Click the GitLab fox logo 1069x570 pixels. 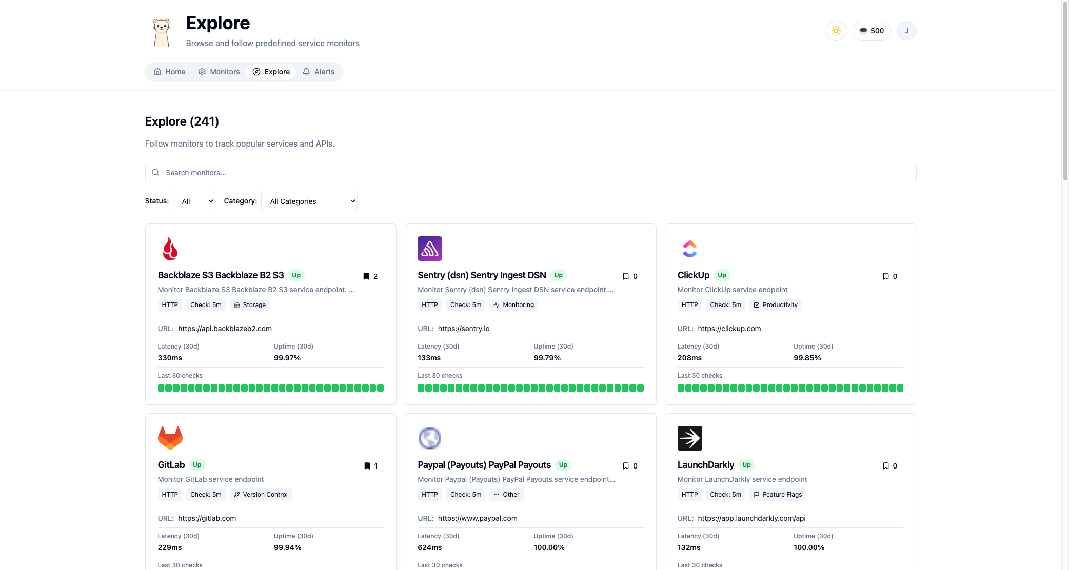[170, 438]
